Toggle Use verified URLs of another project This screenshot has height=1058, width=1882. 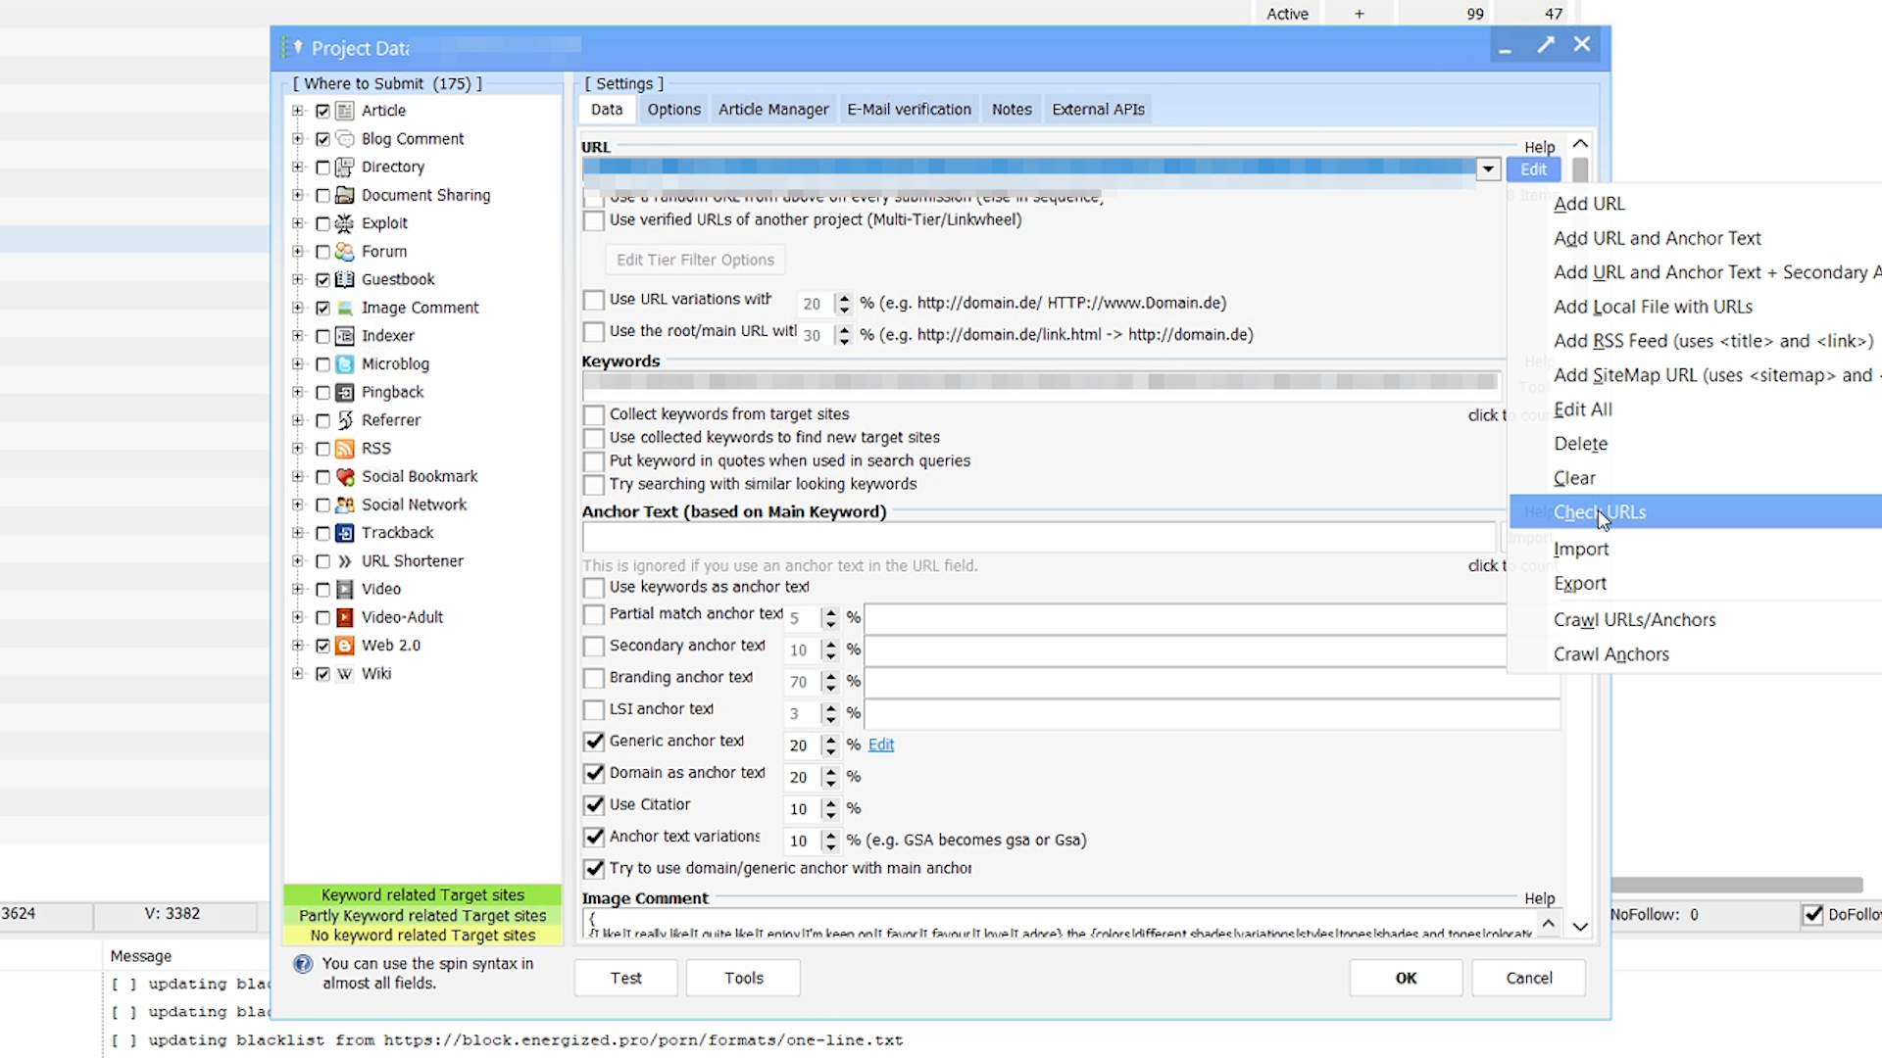(593, 221)
